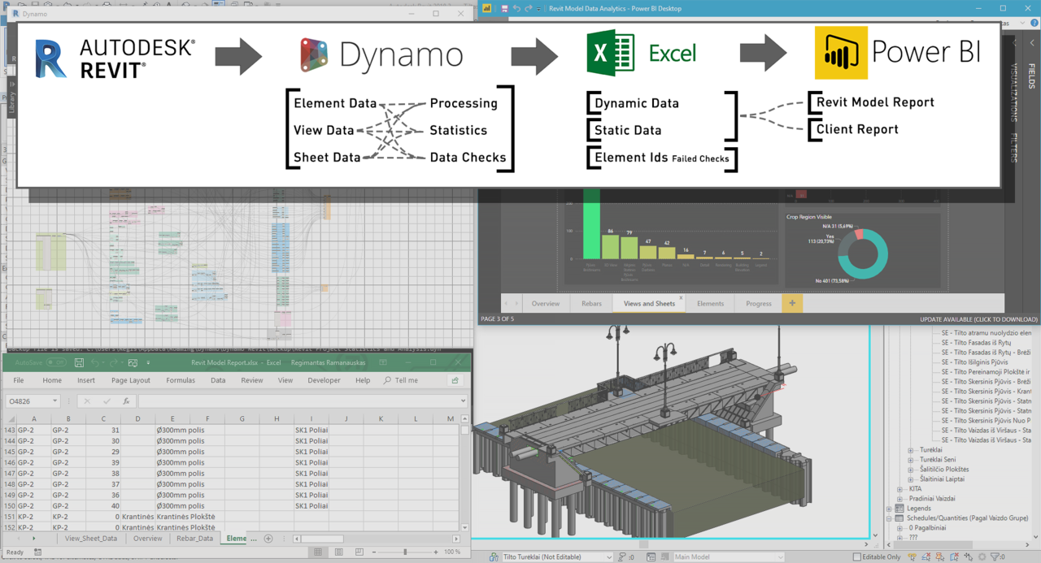The image size is (1041, 563).
Task: Toggle AutoSave switch in Excel
Action: click(x=57, y=362)
